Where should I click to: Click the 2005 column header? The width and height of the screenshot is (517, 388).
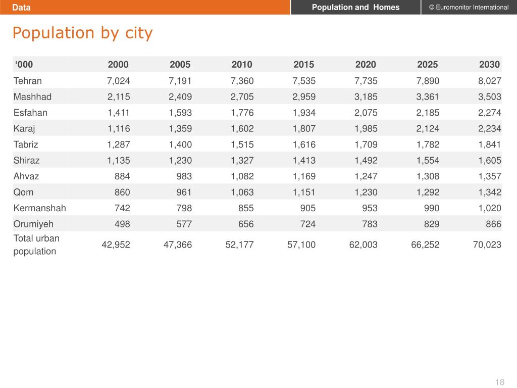coord(180,64)
